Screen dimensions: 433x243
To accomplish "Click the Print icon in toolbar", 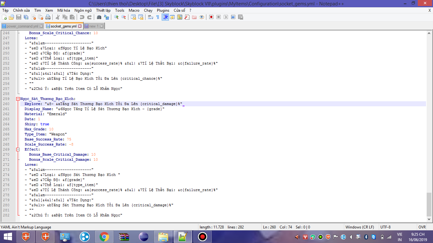I will coord(48,17).
